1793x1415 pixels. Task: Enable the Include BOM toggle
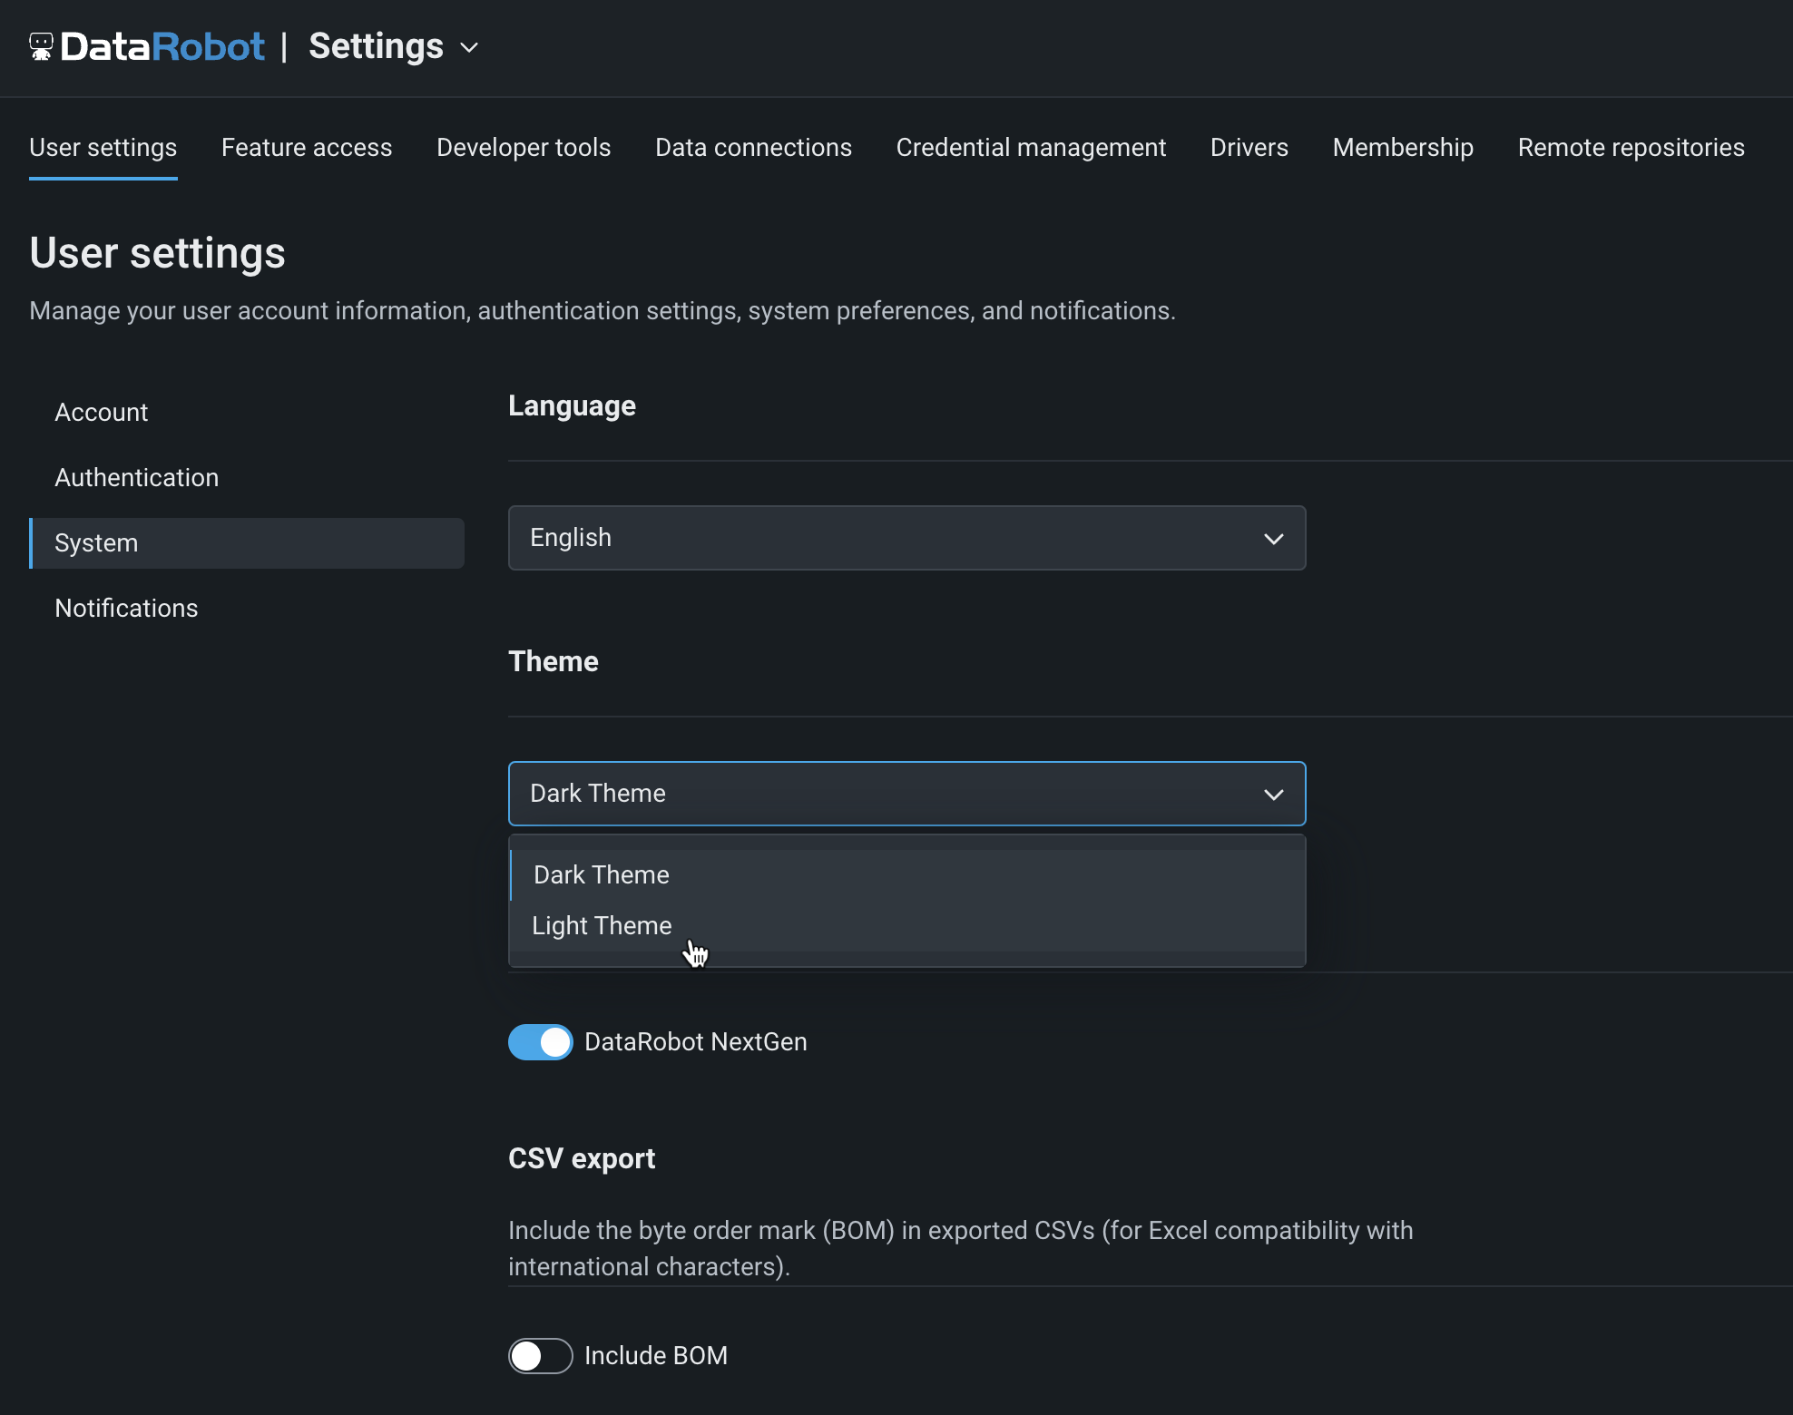[x=541, y=1356]
